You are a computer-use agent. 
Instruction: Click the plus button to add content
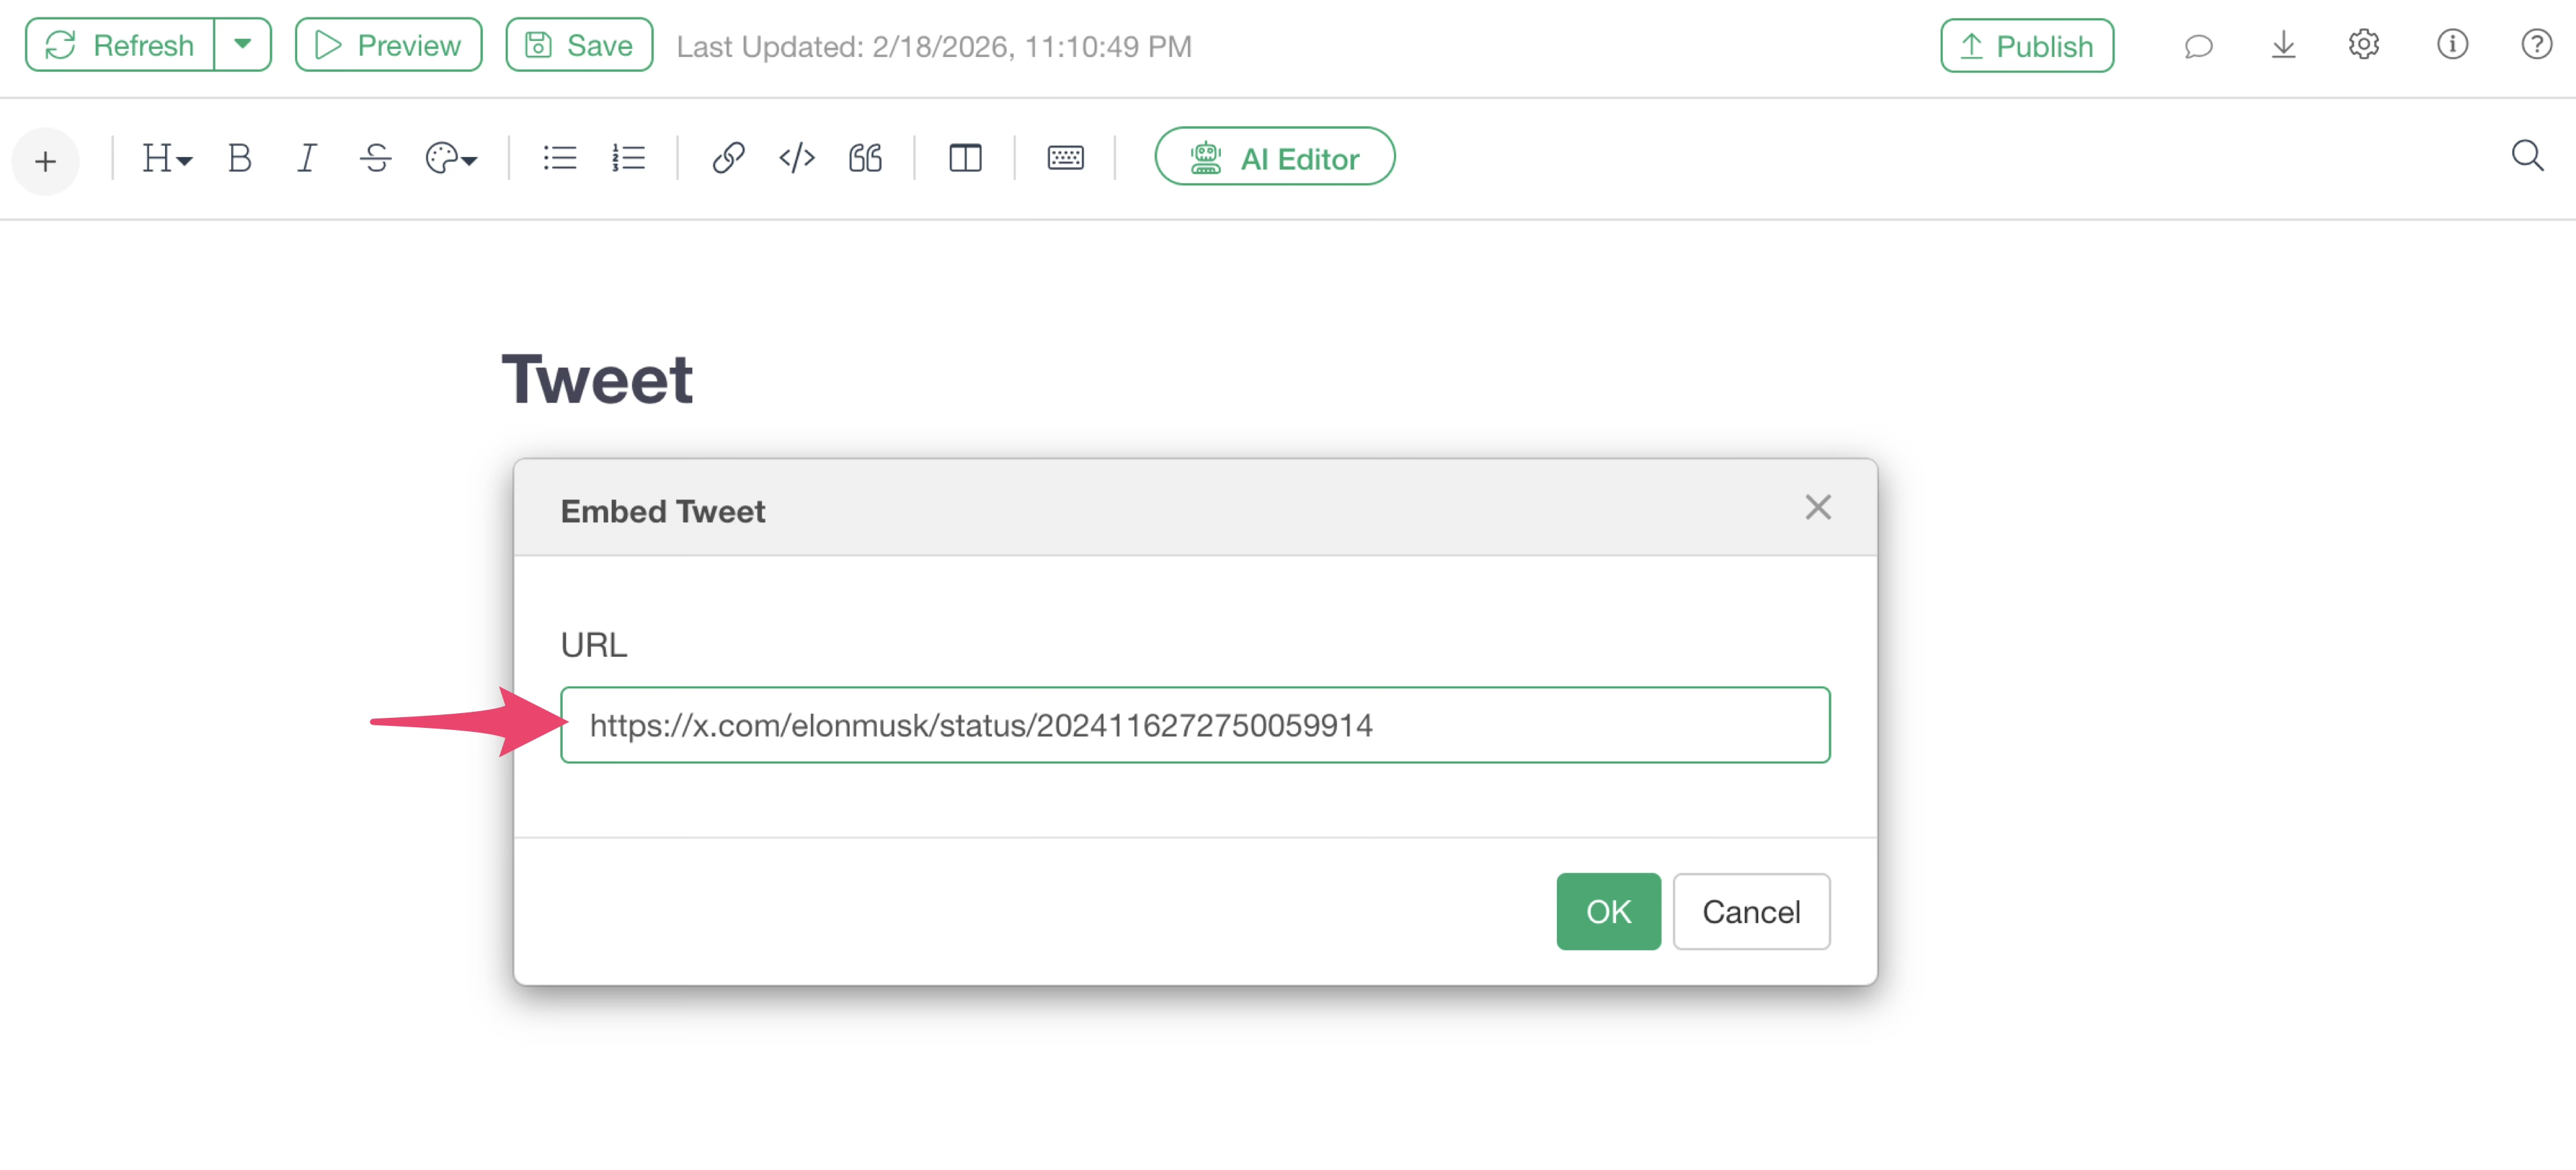pyautogui.click(x=45, y=161)
